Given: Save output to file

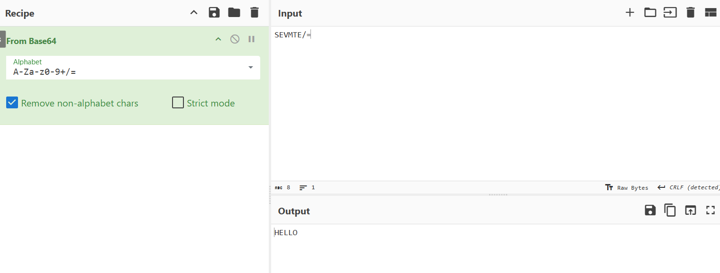Looking at the screenshot, I should pos(650,211).
